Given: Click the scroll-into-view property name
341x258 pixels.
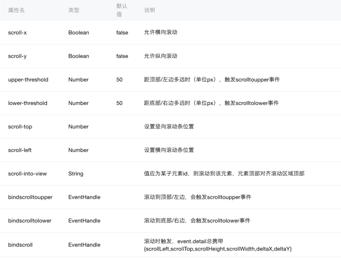Looking at the screenshot, I should (x=28, y=174).
